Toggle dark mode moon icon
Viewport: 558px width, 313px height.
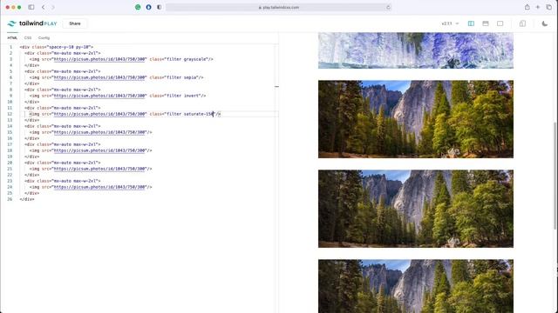544,23
